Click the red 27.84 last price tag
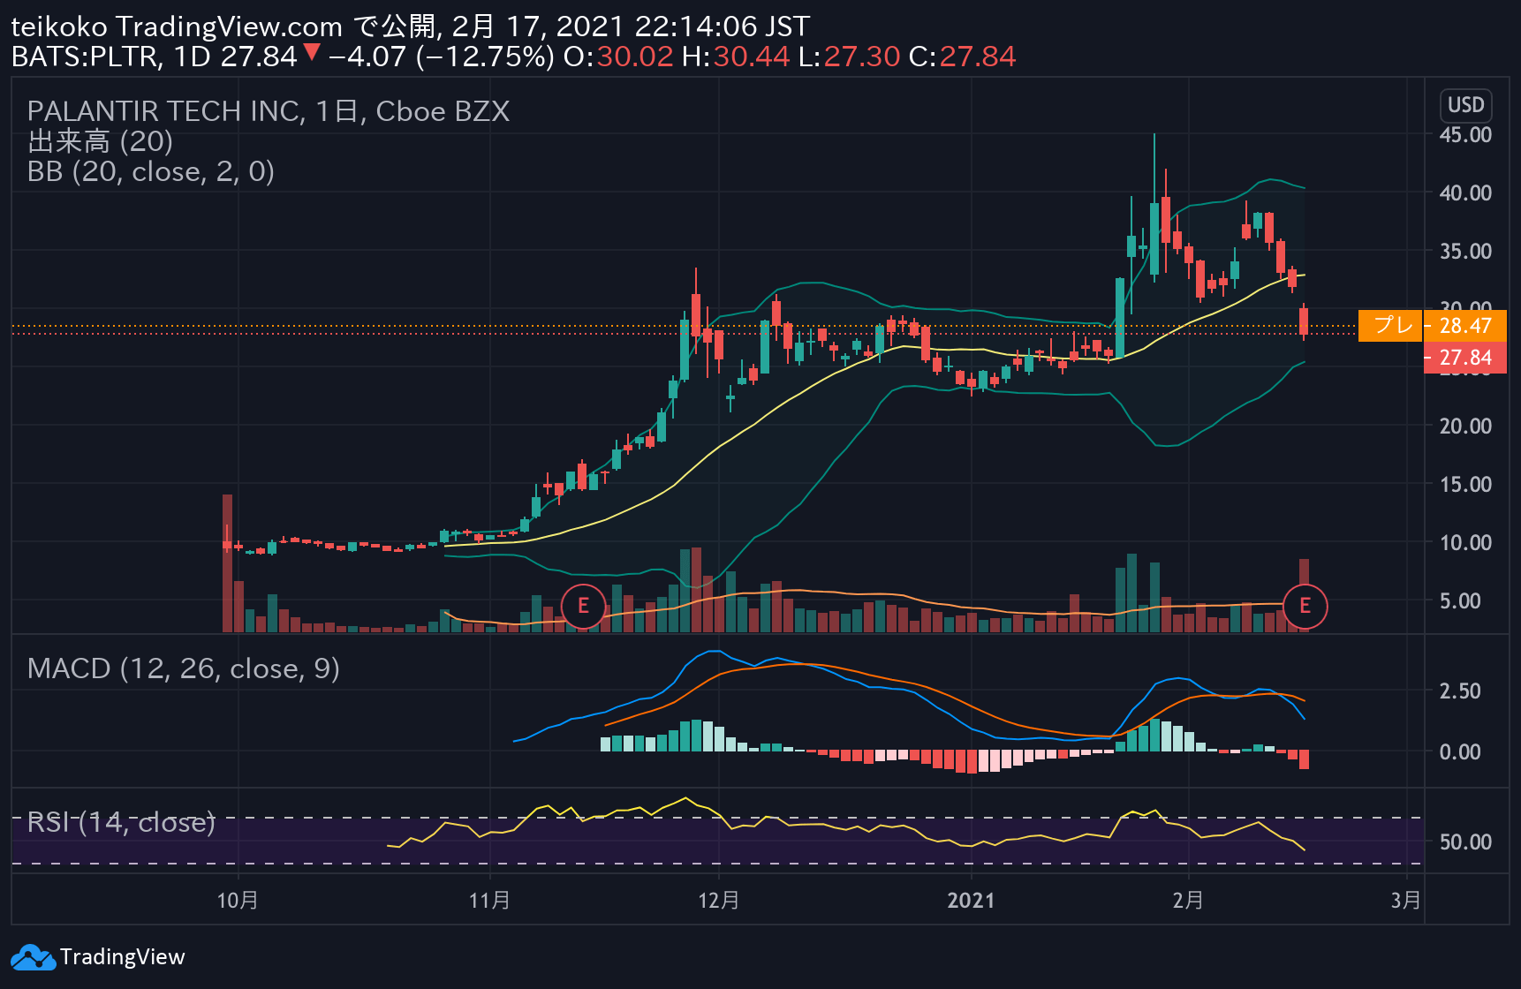Viewport: 1521px width, 989px height. [x=1464, y=358]
